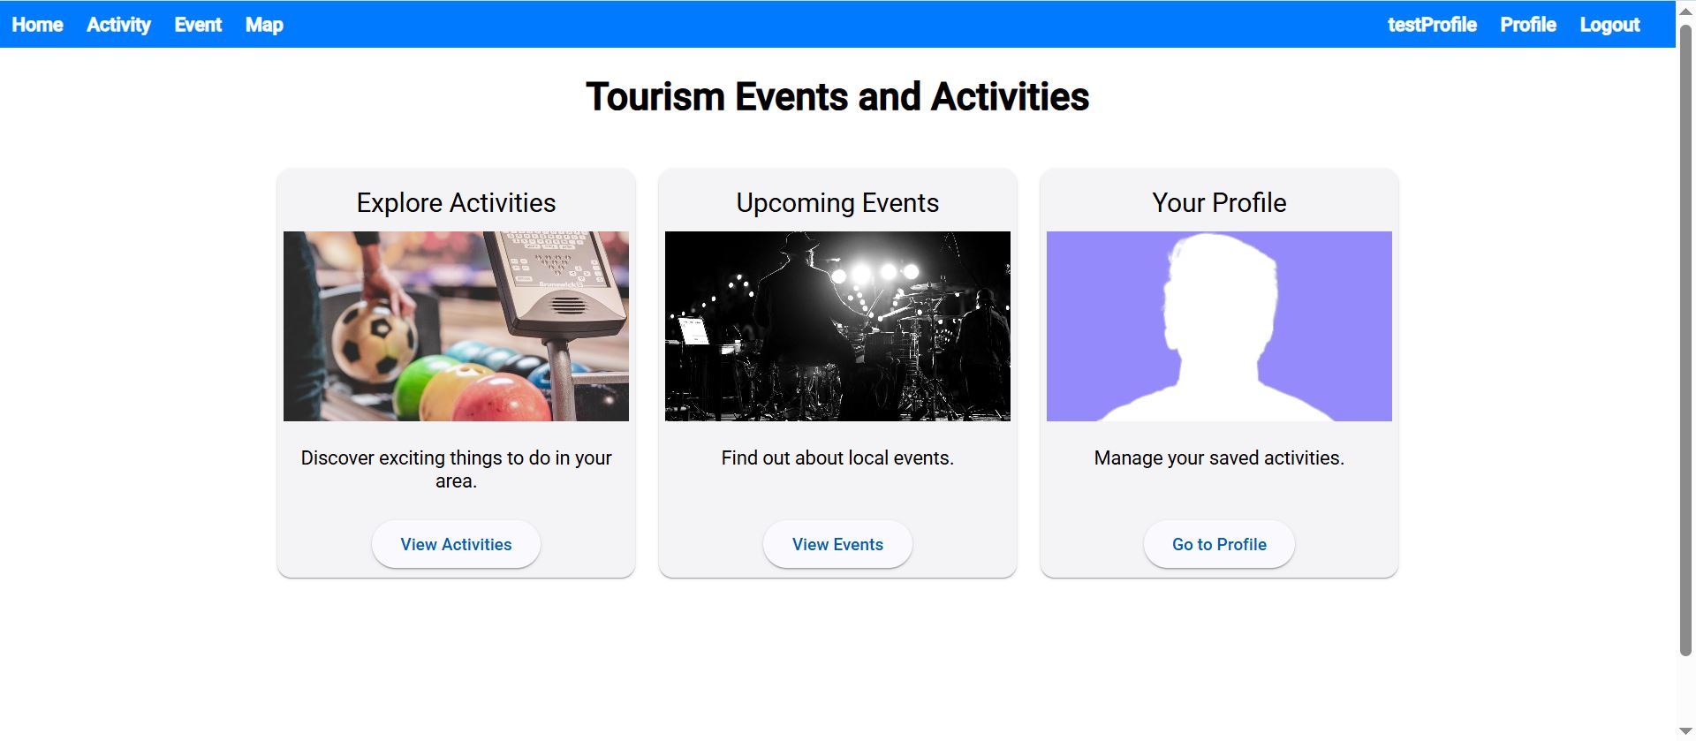Click the concert events image
The height and width of the screenshot is (741, 1696).
pyautogui.click(x=837, y=326)
